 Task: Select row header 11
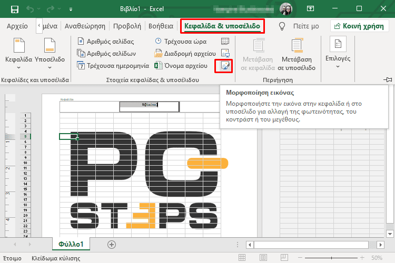point(25,168)
